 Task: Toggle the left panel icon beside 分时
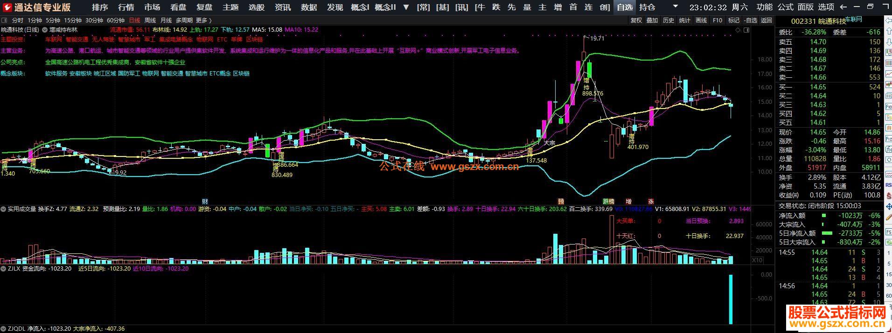[x=5, y=20]
